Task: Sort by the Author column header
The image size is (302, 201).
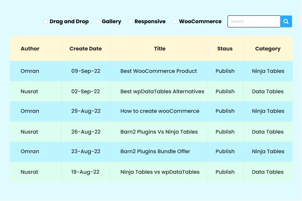Action: (x=30, y=49)
